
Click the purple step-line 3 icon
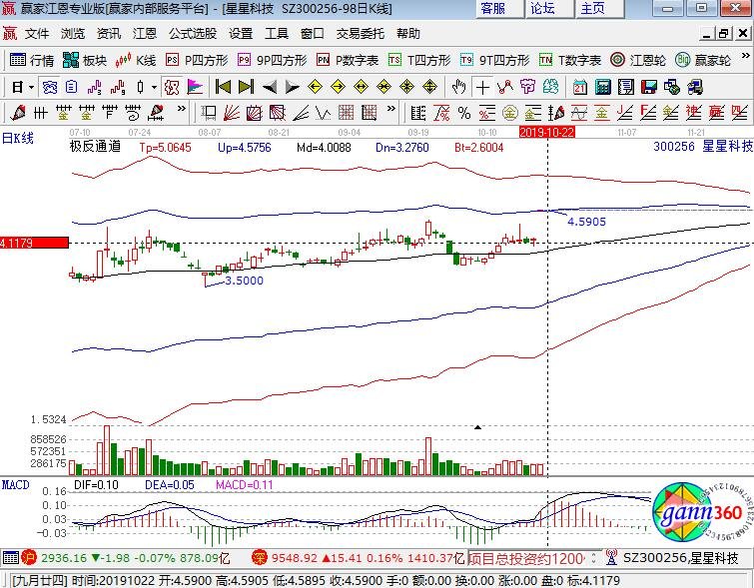point(95,88)
